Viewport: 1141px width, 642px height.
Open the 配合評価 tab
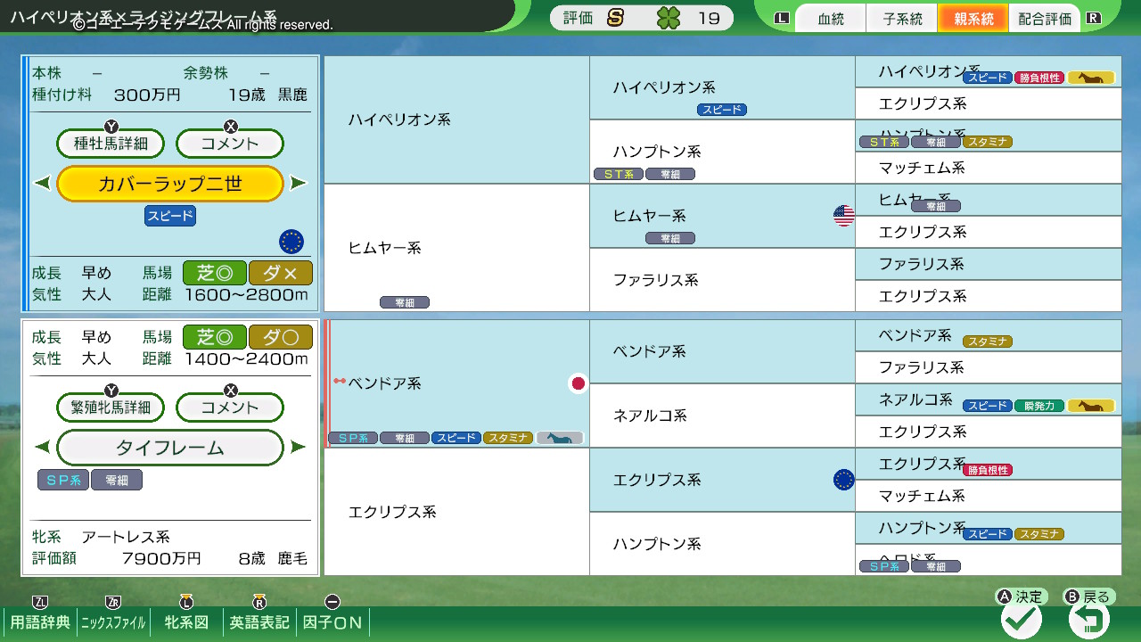tap(1045, 19)
